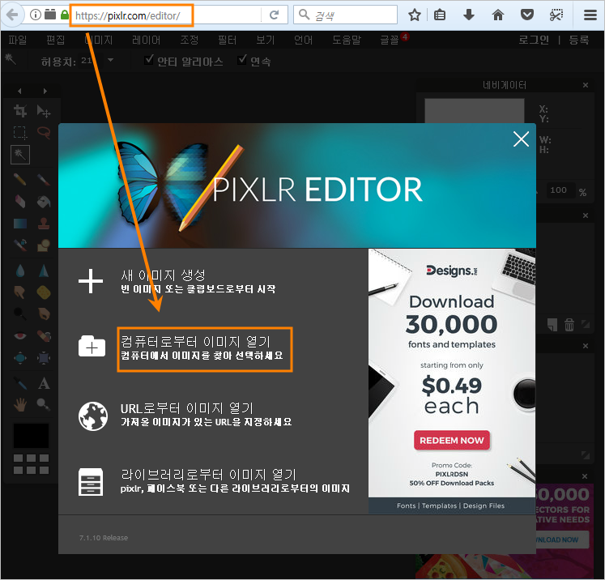Choose the Paint Bucket tool
The width and height of the screenshot is (605, 580).
(44, 201)
